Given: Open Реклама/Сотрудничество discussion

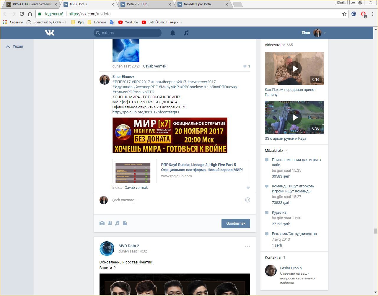Looking at the screenshot, I should click(x=294, y=234).
